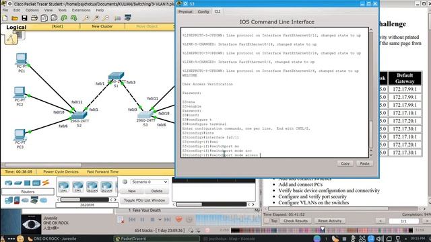Click Fast Forward Time
This screenshot has height=242, width=431.
click(x=103, y=172)
